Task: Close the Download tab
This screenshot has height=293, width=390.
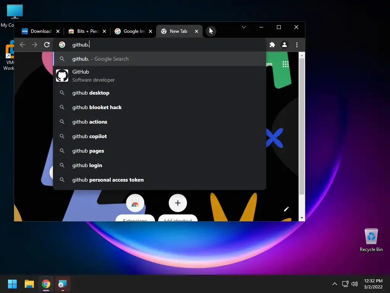Action: [x=58, y=31]
